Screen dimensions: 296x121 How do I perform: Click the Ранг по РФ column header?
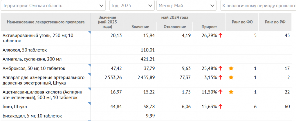pos(275,22)
